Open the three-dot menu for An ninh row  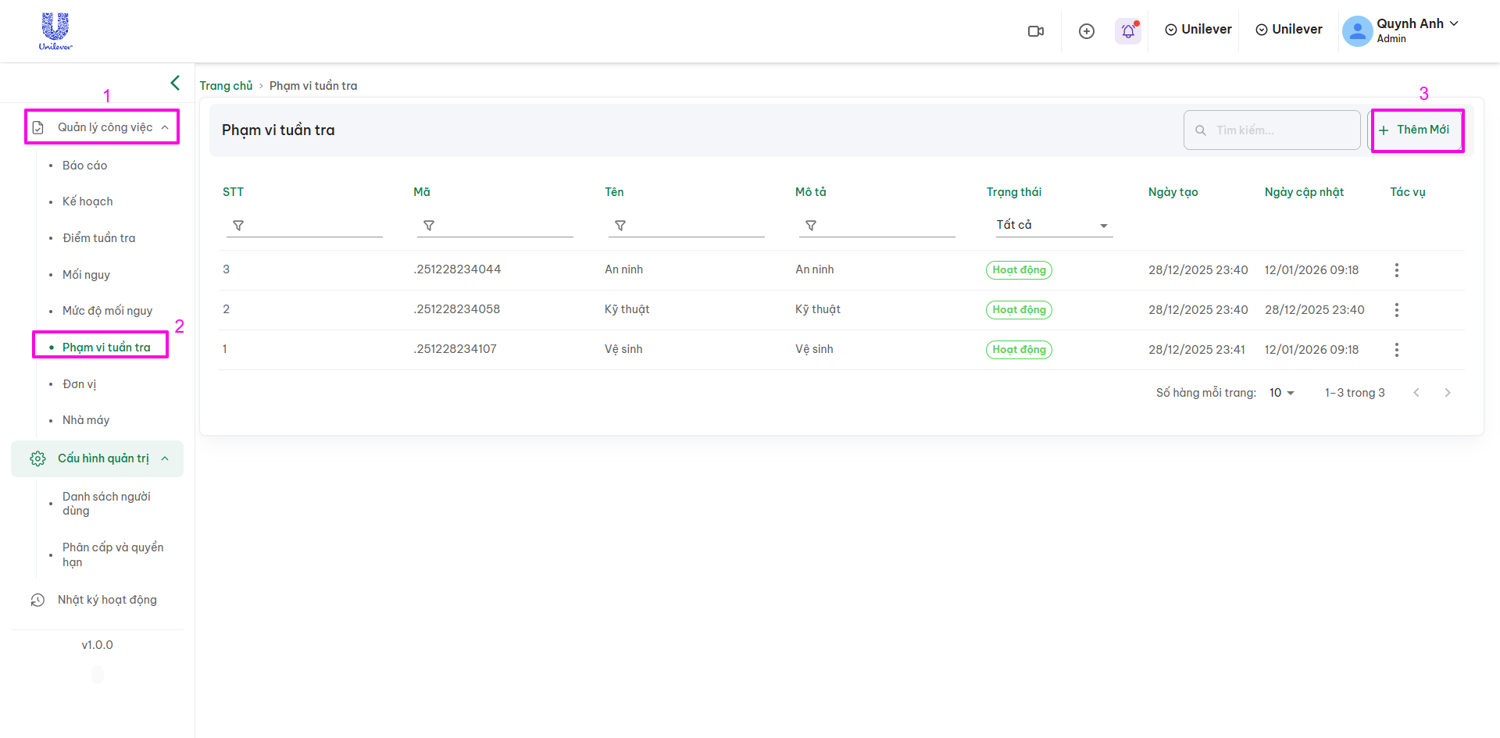(1396, 270)
